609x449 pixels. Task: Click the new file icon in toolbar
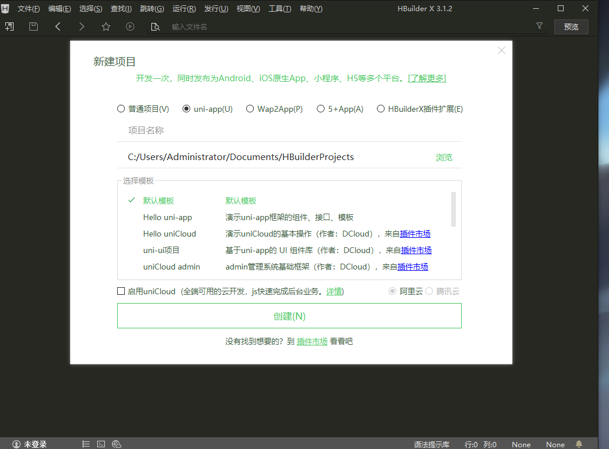point(9,26)
